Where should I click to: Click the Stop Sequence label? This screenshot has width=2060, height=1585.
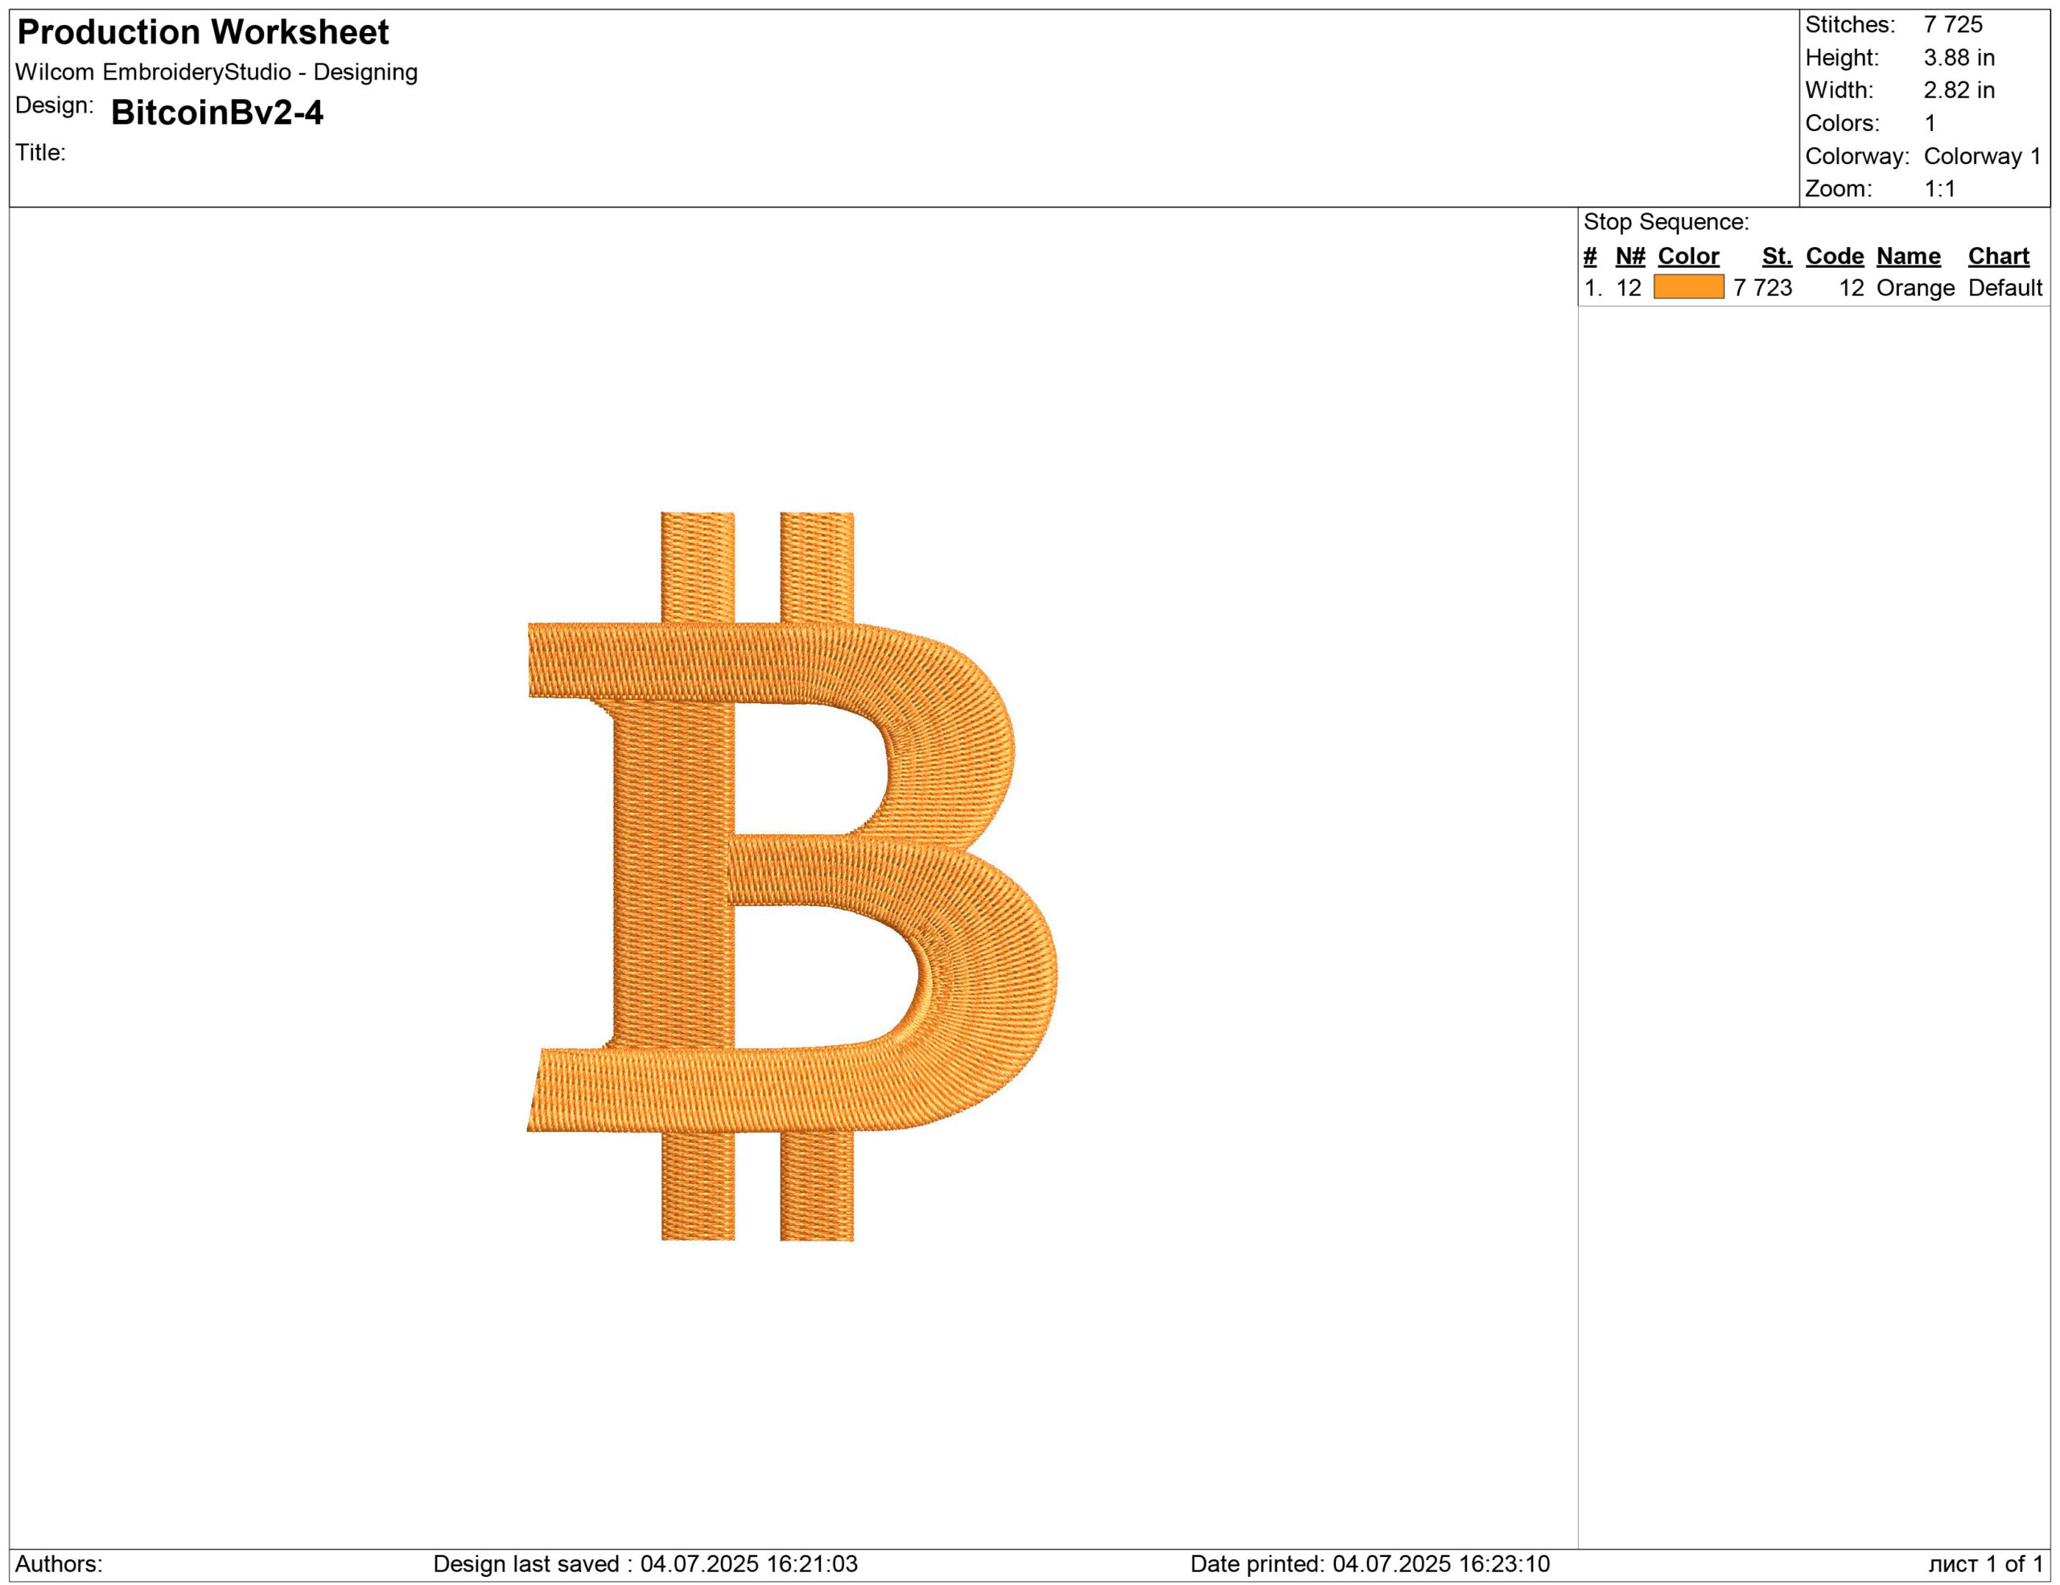[1666, 223]
